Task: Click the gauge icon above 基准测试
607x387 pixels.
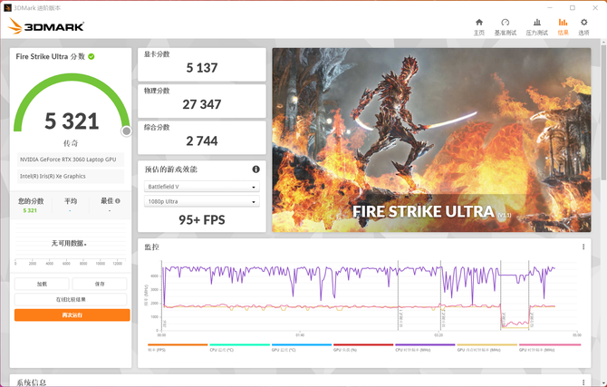Action: pyautogui.click(x=506, y=22)
